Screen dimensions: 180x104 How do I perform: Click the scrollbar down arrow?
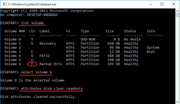click(x=177, y=101)
